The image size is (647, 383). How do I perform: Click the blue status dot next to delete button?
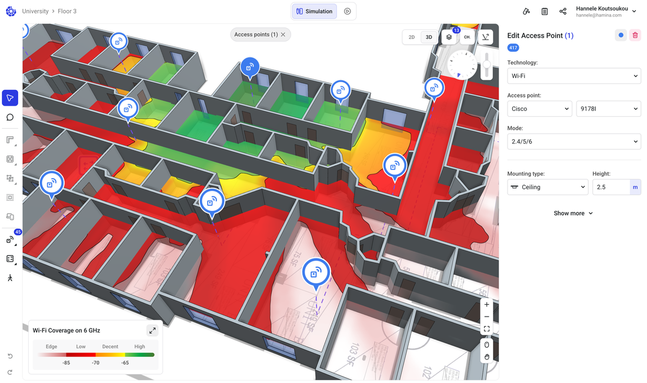tap(621, 35)
